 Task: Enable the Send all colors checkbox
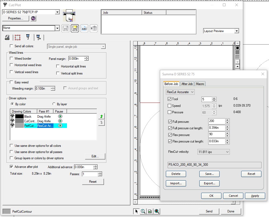(11, 46)
